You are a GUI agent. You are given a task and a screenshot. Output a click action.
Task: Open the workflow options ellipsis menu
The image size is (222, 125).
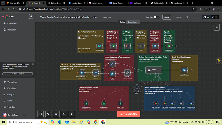point(194,17)
